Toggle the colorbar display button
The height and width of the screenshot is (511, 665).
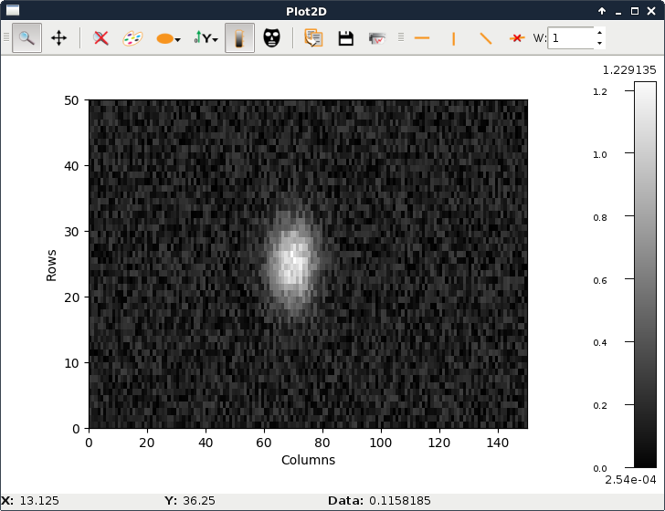[239, 38]
